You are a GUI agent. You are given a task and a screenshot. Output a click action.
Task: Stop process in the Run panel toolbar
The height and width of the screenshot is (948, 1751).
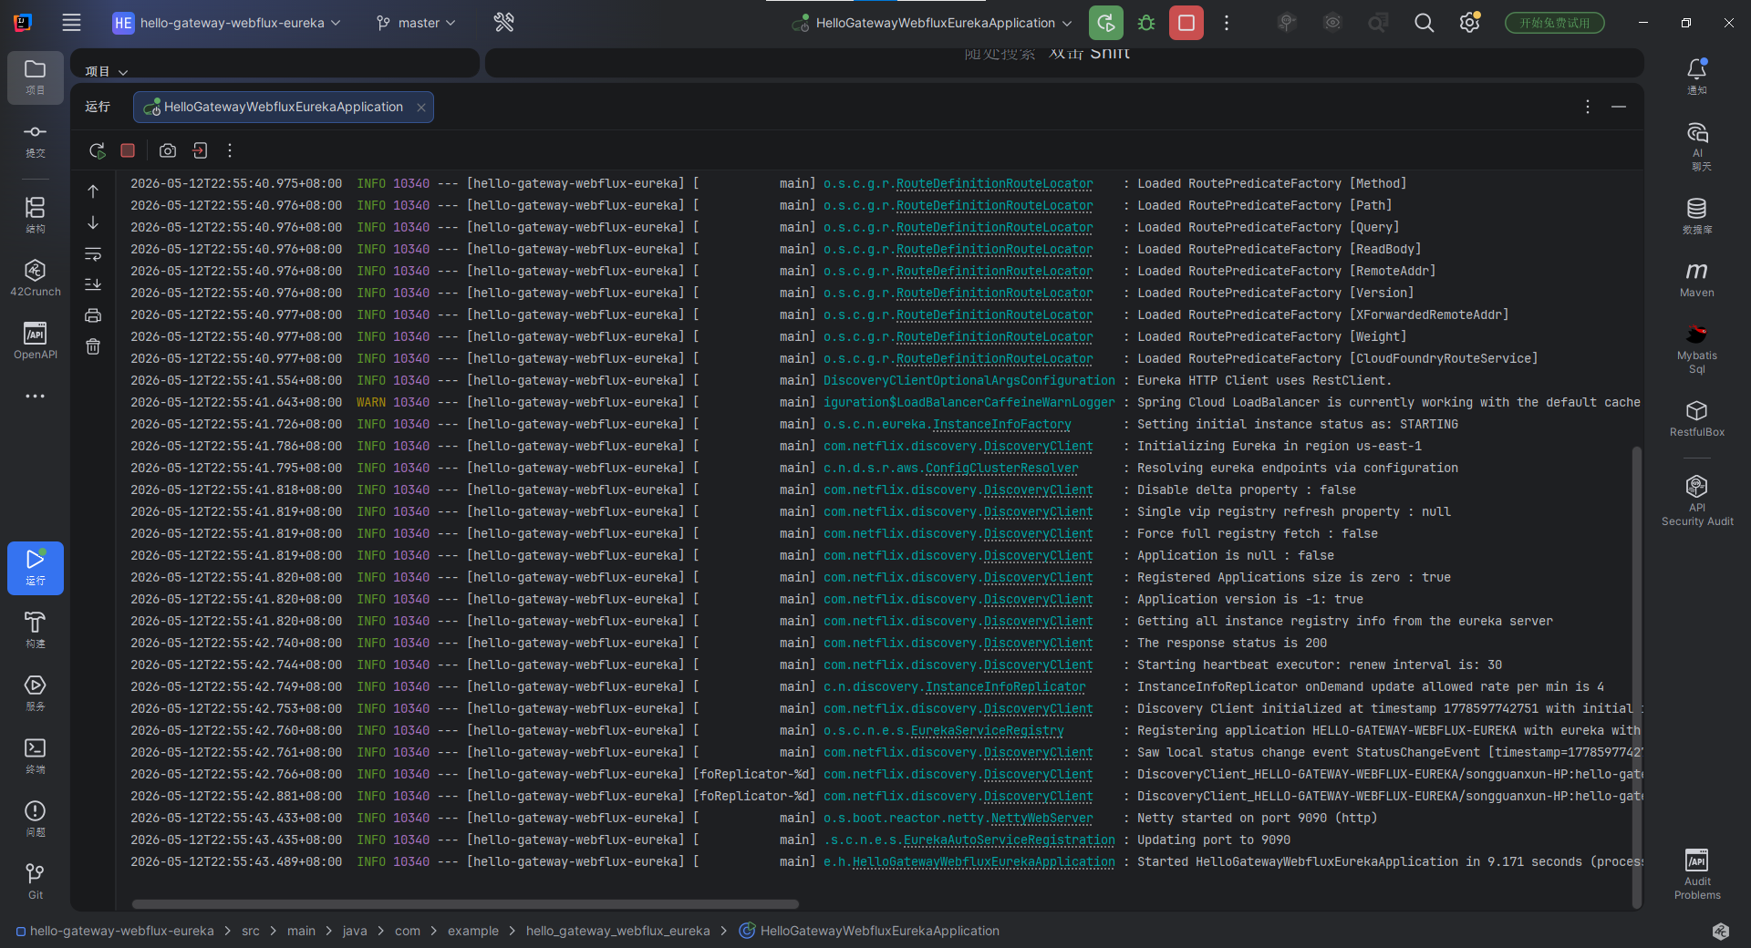click(128, 150)
